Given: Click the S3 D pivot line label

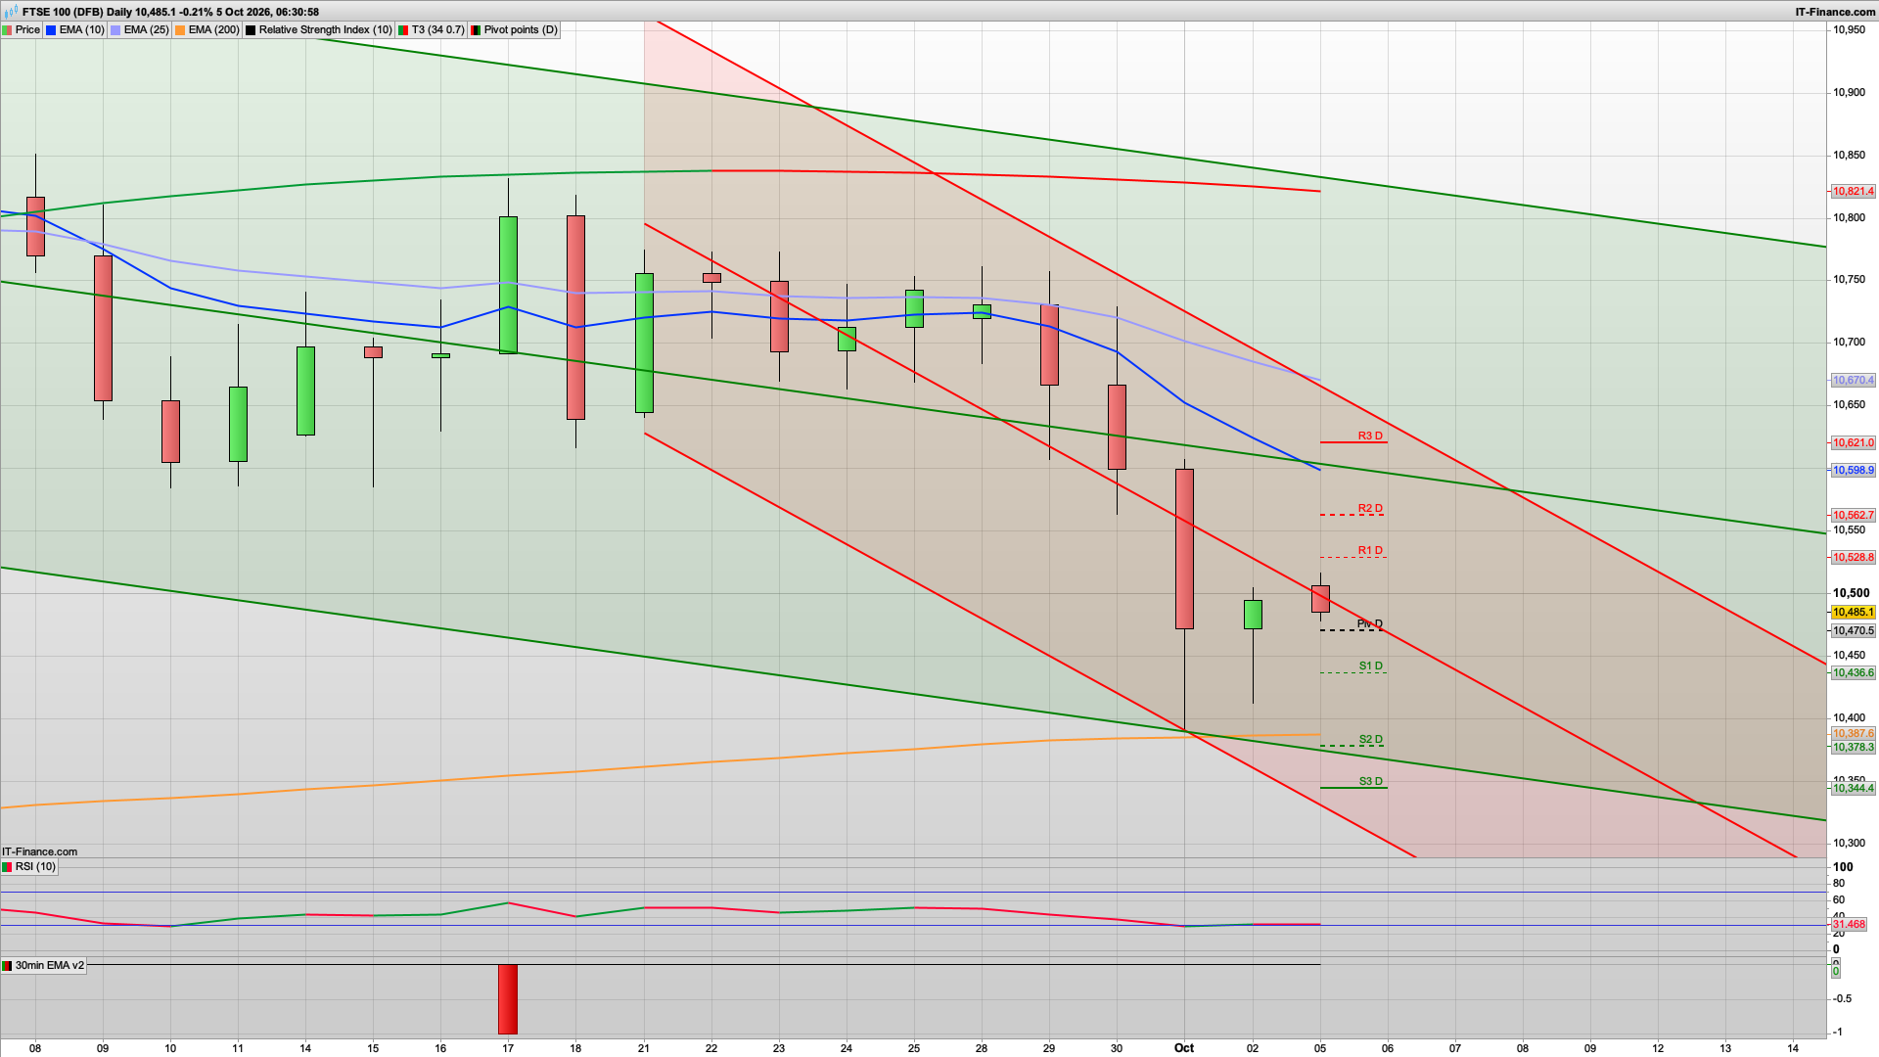Looking at the screenshot, I should (x=1370, y=781).
